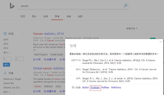The image size is (164, 95).
Task: Open the Cancer statistics, 2014 result title
Action: point(48,34)
